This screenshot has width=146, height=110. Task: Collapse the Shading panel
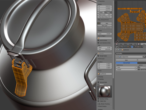98,79
